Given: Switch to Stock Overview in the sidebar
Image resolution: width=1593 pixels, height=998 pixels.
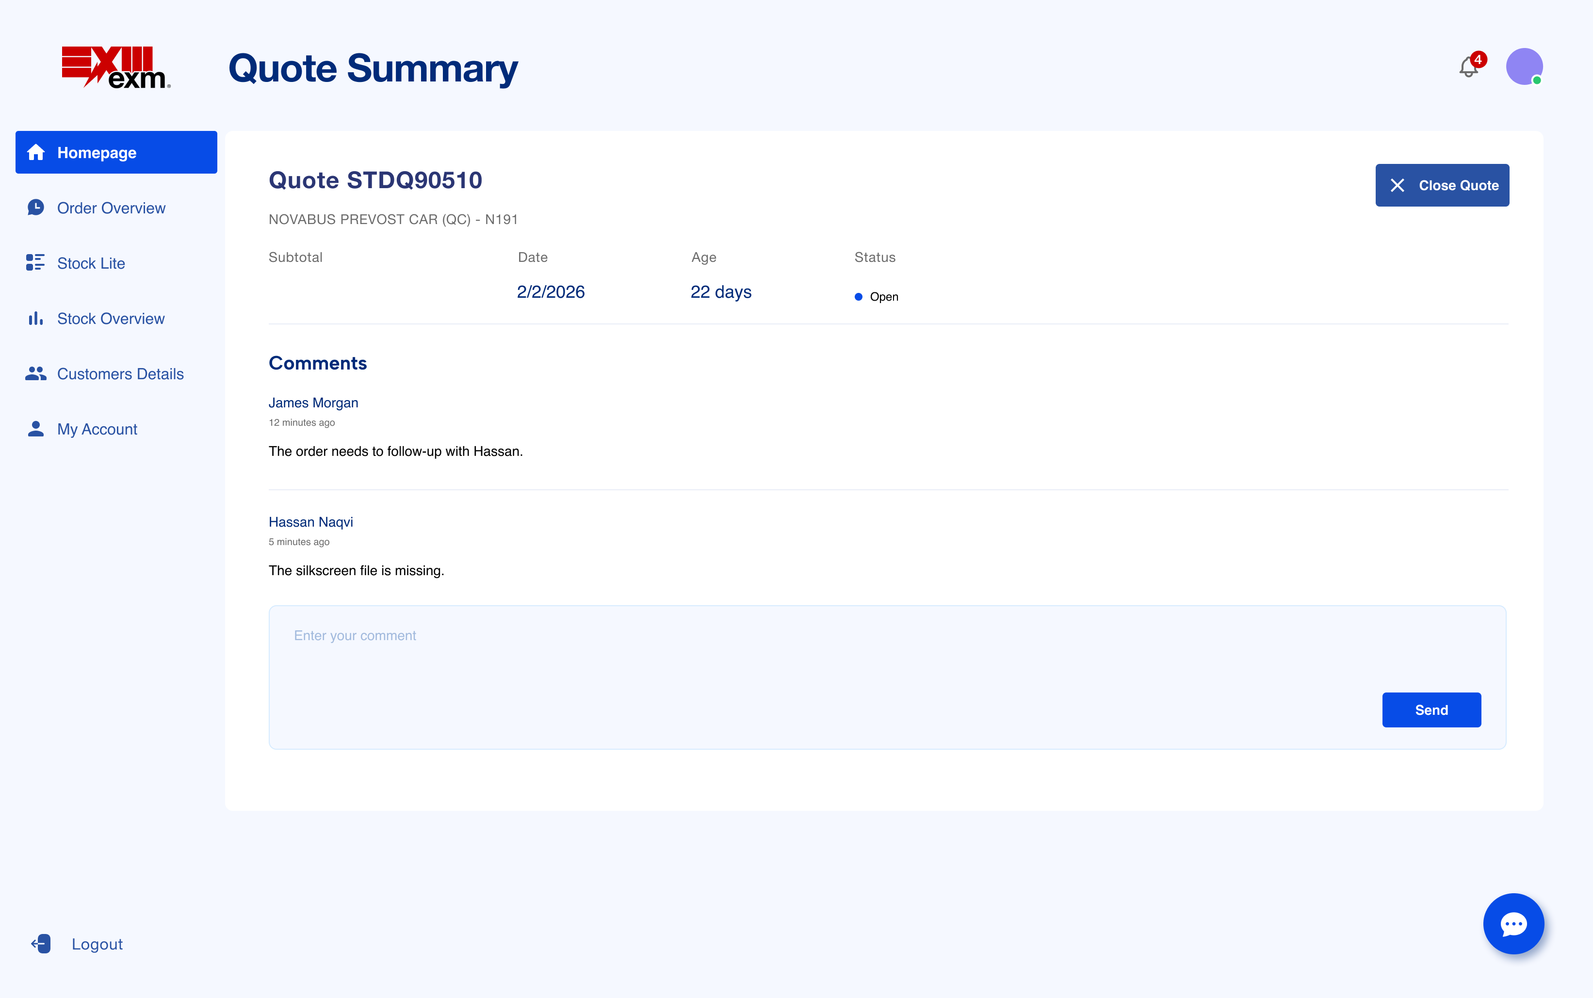Looking at the screenshot, I should (x=110, y=318).
